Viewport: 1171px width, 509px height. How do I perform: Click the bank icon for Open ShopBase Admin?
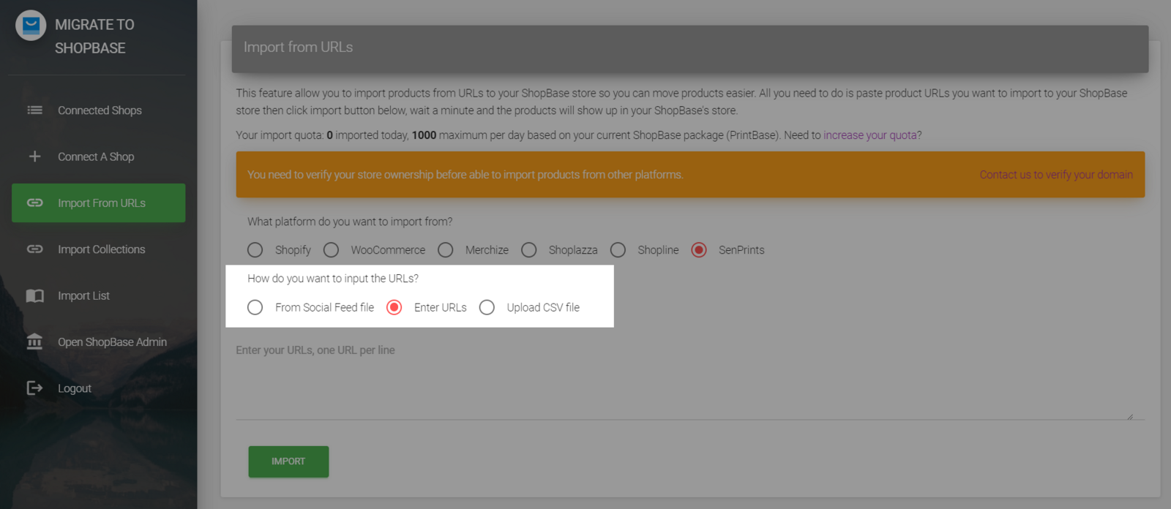click(x=34, y=342)
